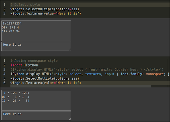Click the 'import IPython' line
Viewport: 170px width, 122px height.
[x=24, y=65]
